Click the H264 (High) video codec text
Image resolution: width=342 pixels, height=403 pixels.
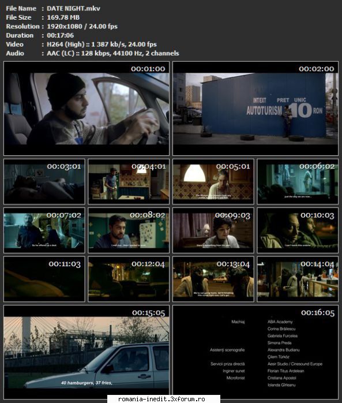tap(66, 44)
